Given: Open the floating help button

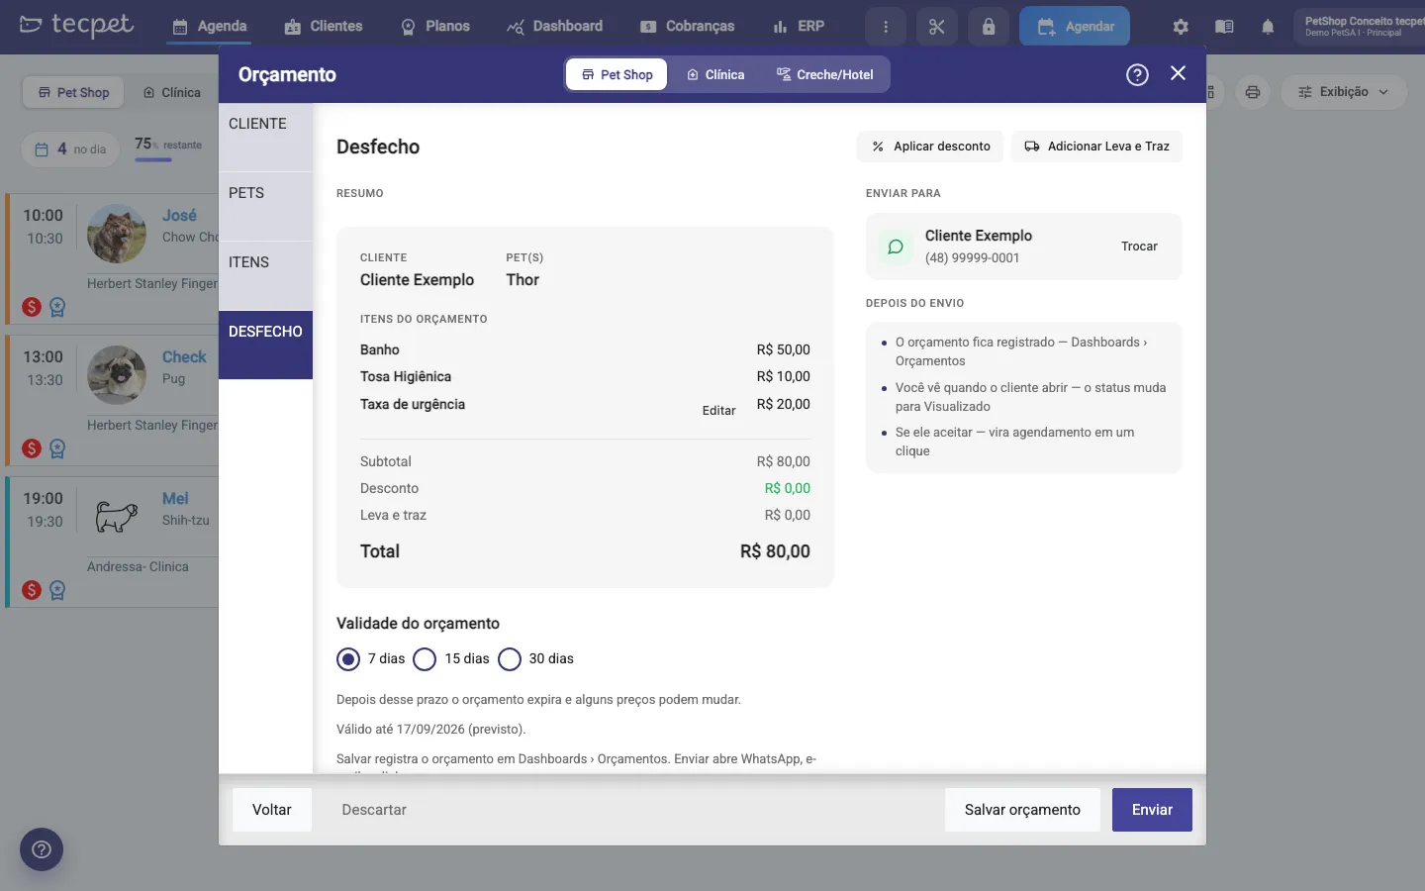Looking at the screenshot, I should (42, 849).
